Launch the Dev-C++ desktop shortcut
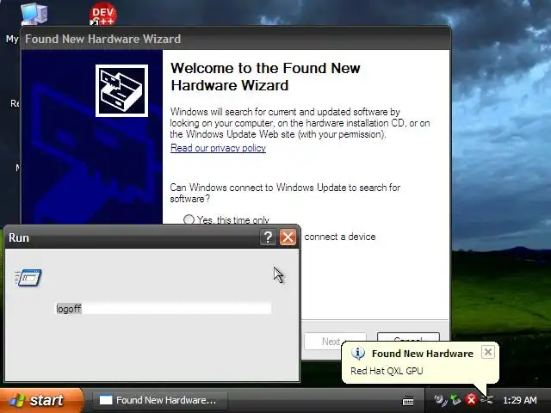The image size is (551, 413). point(102,14)
